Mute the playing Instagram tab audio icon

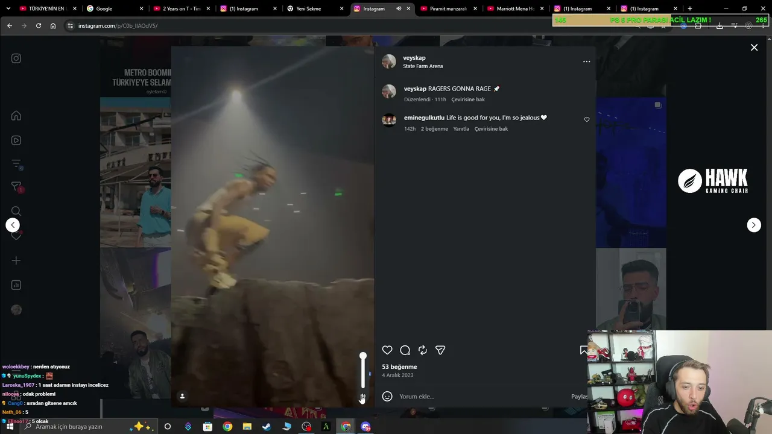click(399, 9)
